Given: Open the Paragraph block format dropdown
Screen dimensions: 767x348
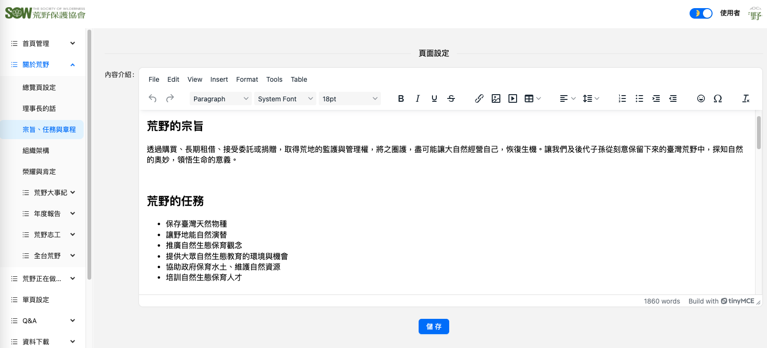Looking at the screenshot, I should 220,99.
